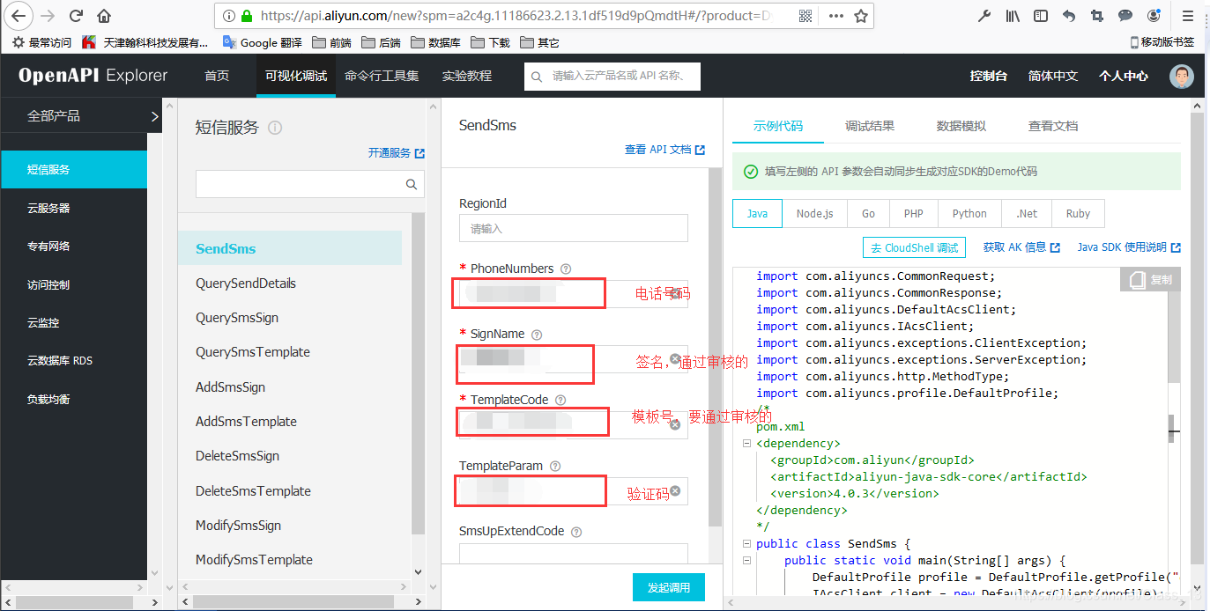Go back with the browser back arrow
This screenshot has height=611, width=1210.
(19, 16)
